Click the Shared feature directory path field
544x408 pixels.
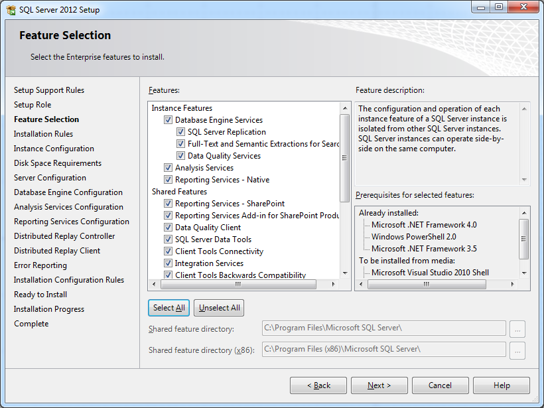click(x=383, y=328)
